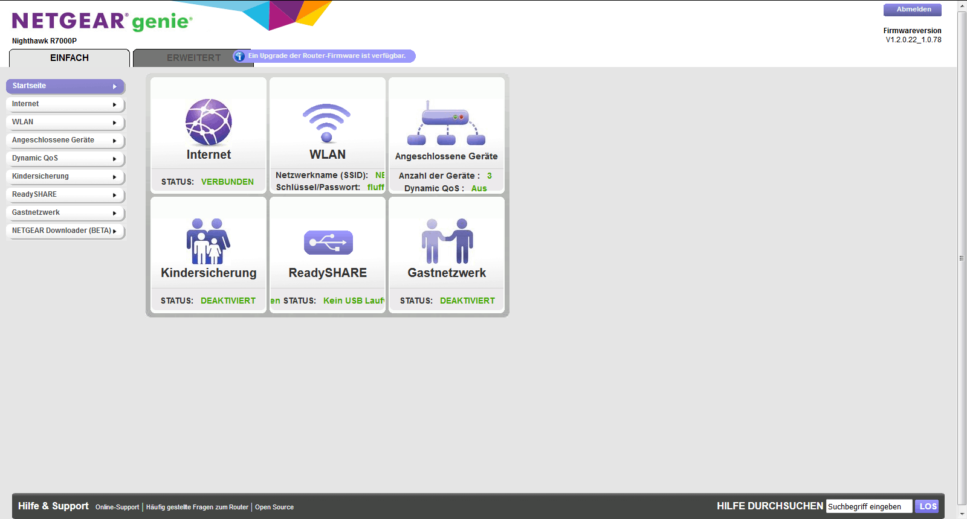Viewport: 967px width, 519px height.
Task: Open the WLAN wifi signal icon
Action: [x=327, y=123]
